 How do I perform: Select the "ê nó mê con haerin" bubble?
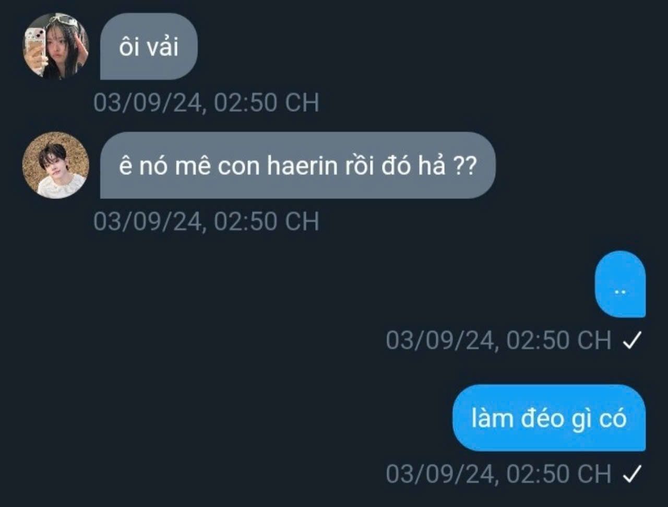click(x=297, y=166)
